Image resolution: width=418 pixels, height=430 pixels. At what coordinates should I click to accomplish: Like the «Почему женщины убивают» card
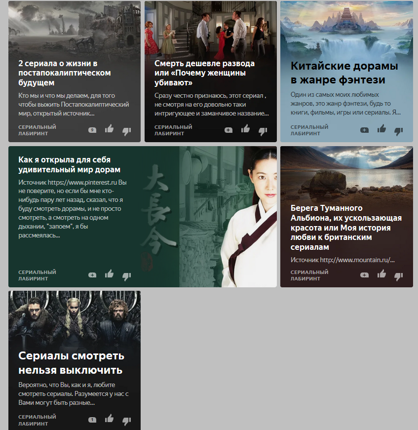point(245,129)
